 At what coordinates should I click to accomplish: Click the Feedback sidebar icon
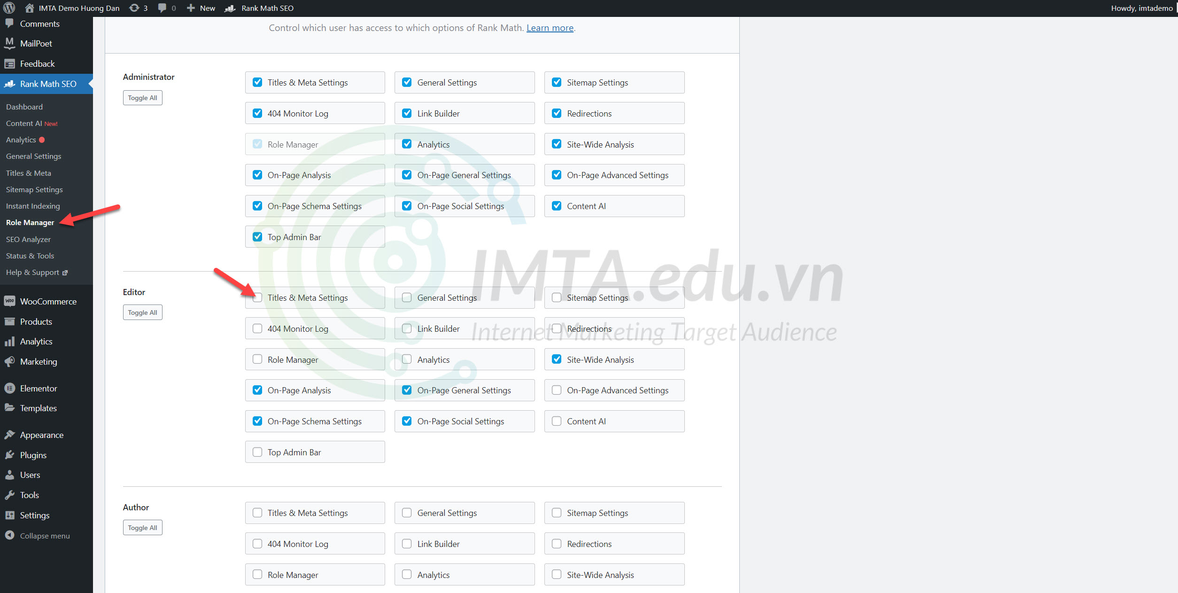9,64
